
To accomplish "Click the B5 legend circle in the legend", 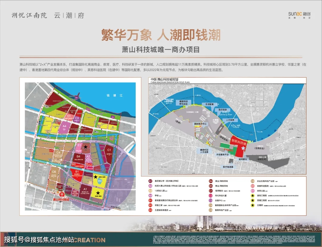I will coord(211,186).
